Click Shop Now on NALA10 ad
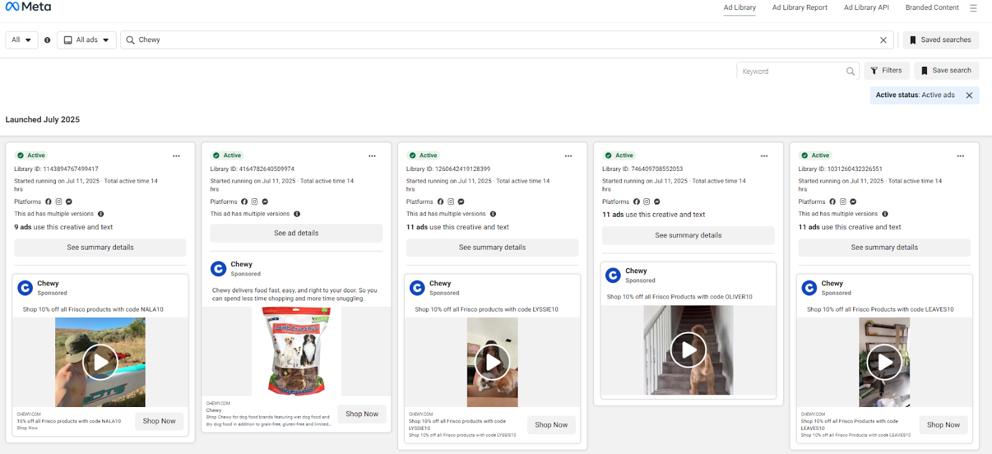This screenshot has width=992, height=454. point(159,421)
